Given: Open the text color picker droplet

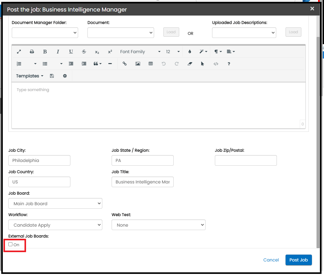Looking at the screenshot, I should pyautogui.click(x=190, y=52).
